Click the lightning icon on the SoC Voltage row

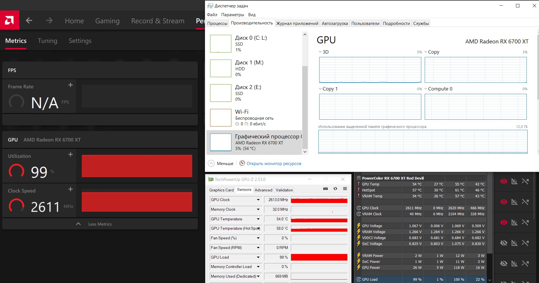point(359,244)
